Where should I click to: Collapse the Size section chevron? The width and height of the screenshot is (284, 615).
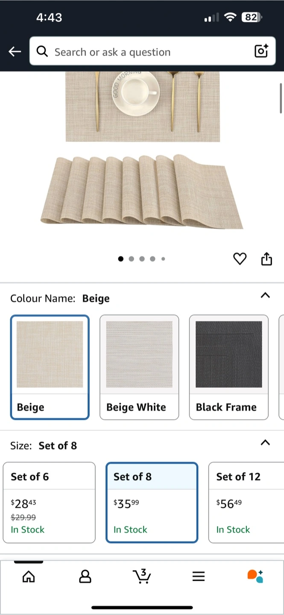[x=265, y=442]
